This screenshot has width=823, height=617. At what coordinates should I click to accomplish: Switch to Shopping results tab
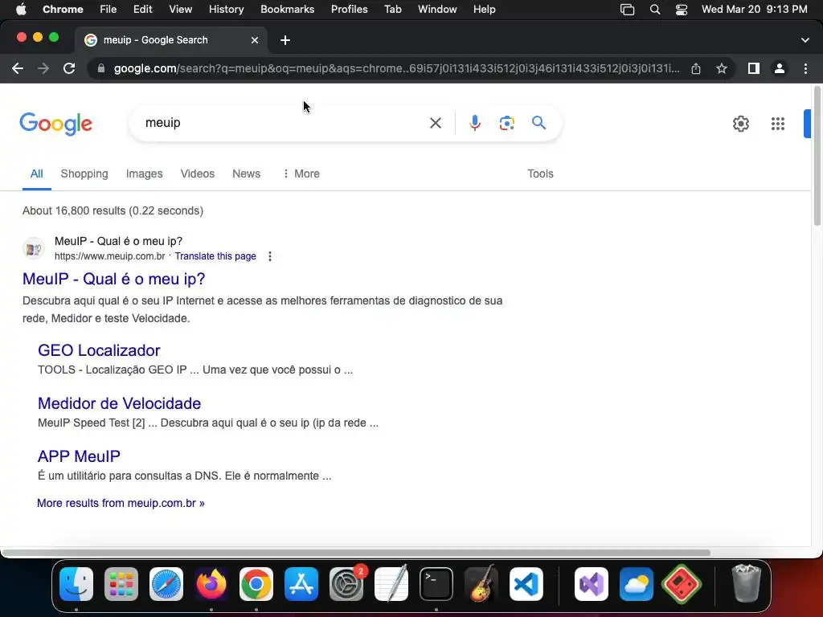84,174
